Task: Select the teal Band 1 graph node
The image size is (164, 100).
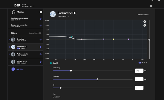Action: point(71,37)
